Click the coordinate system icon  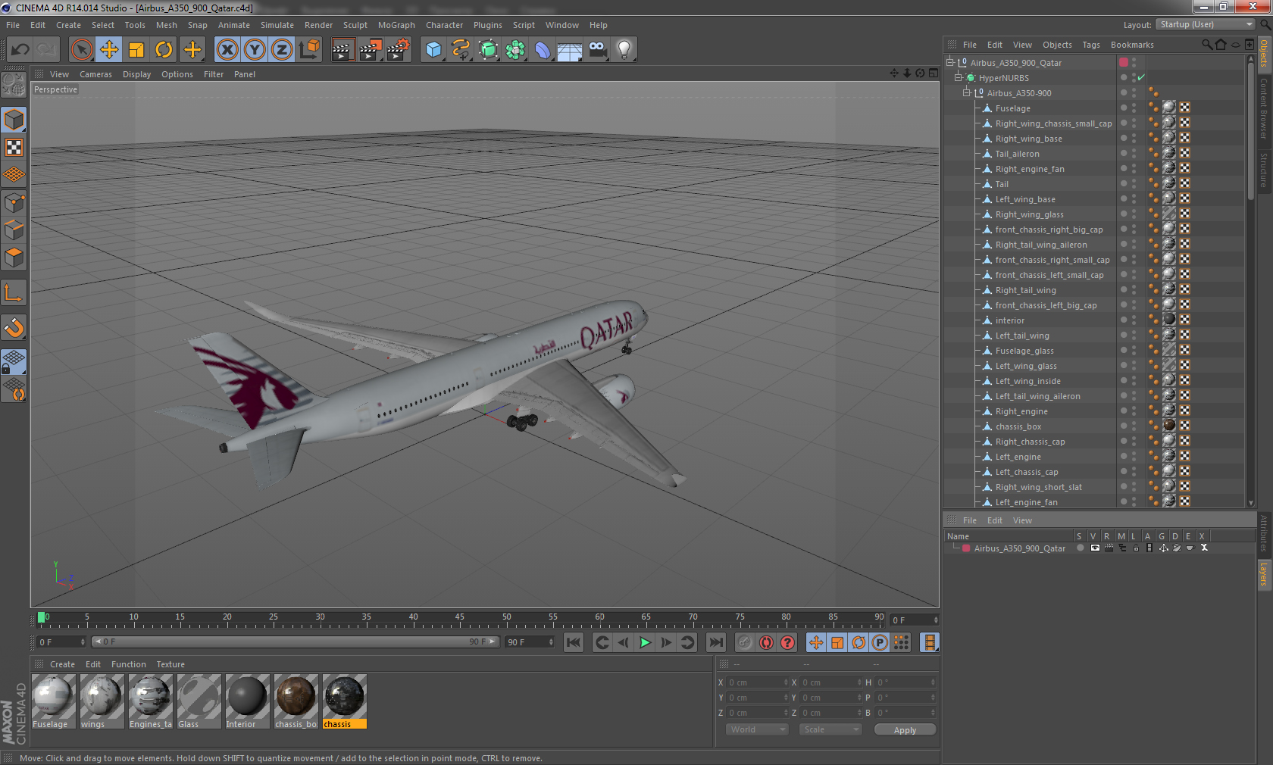(309, 50)
